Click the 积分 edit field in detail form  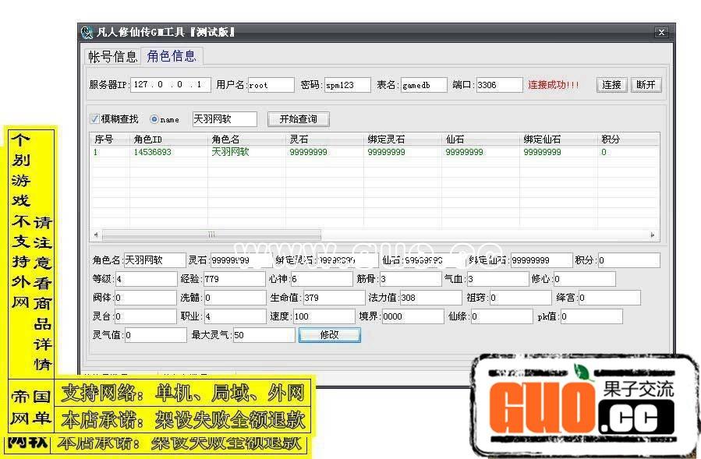(628, 260)
